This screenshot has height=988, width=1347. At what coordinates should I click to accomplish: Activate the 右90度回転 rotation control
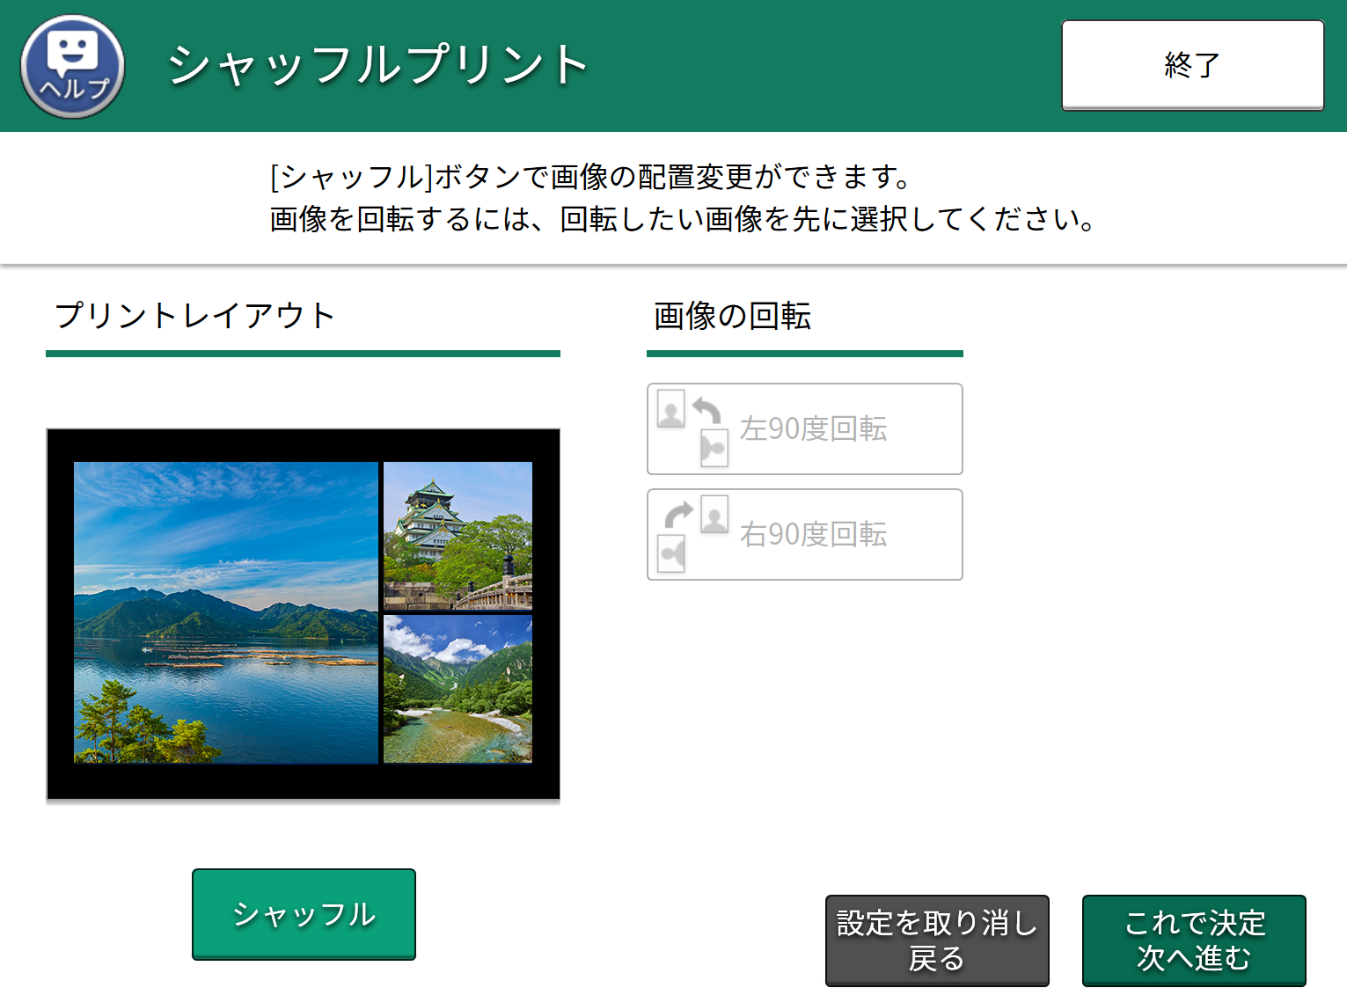point(804,535)
